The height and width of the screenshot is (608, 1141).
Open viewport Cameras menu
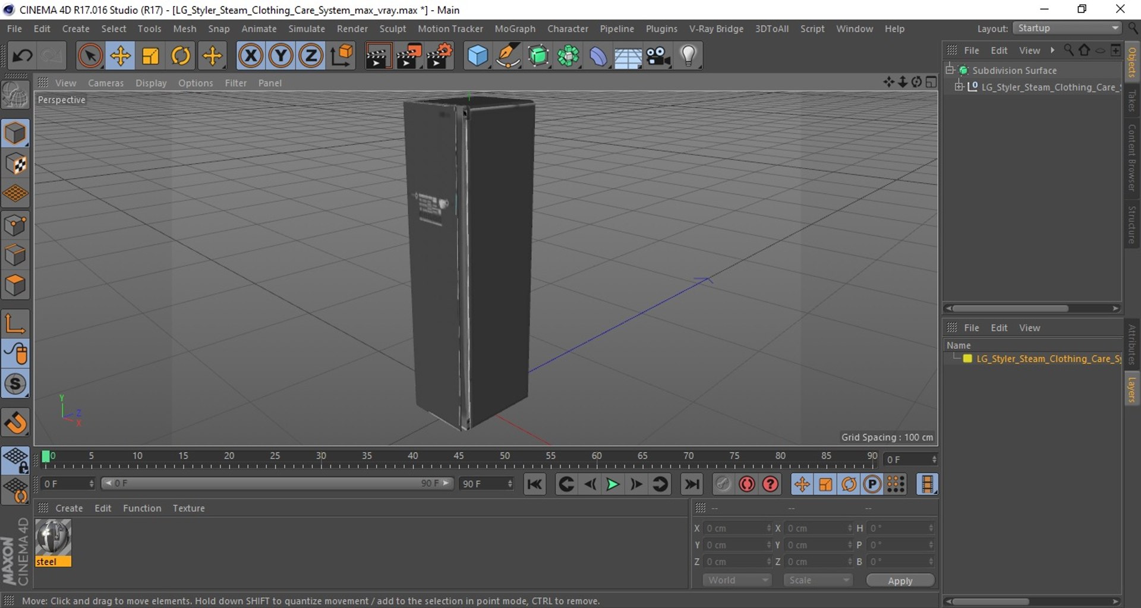tap(106, 83)
